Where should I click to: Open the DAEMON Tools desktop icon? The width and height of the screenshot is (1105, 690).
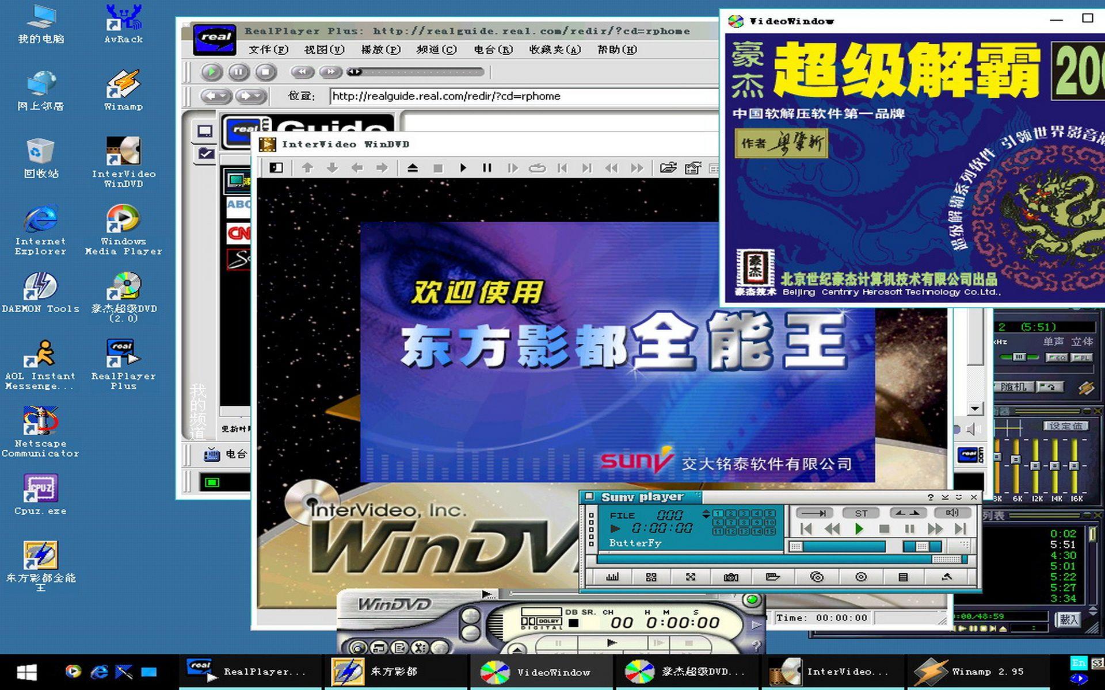[x=40, y=293]
